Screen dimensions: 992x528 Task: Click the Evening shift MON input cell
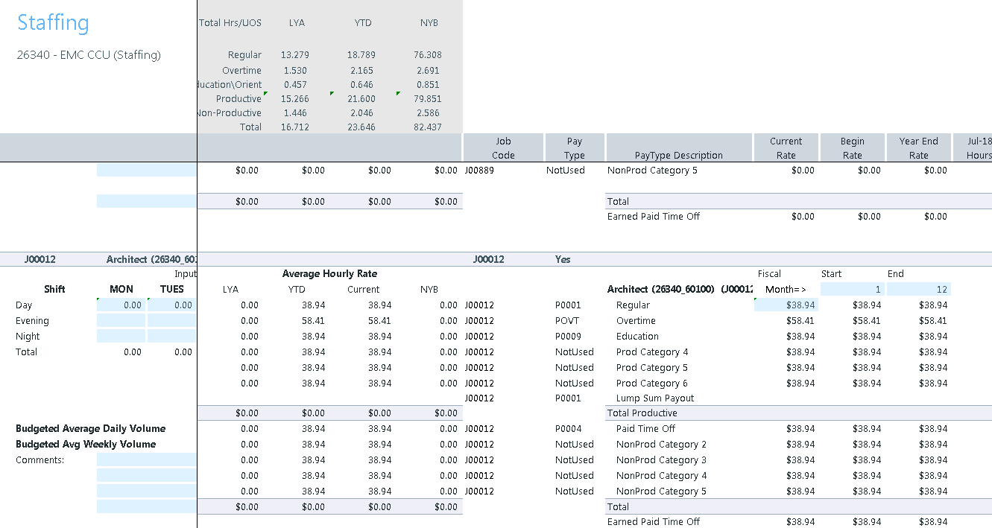[x=121, y=320]
